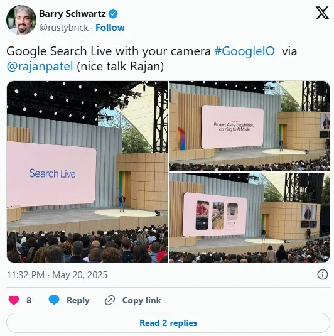Click the copy link chain icon
This screenshot has width=334, height=336.
110,300
